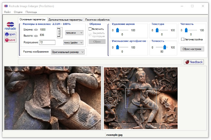Viewport: 211px width, 140px height.
Task: Click the open image icon button
Action: (x=10, y=34)
